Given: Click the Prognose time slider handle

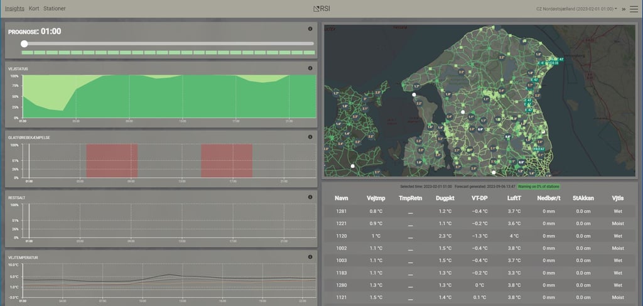Looking at the screenshot, I should coord(24,43).
